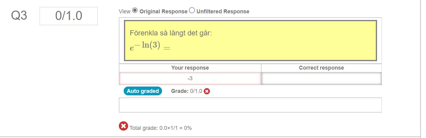426x138 pixels.
Task: Click the response field containing -3
Action: coord(190,79)
